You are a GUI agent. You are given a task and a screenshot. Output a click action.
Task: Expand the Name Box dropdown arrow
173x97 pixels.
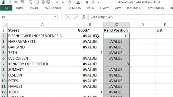pos(55,17)
